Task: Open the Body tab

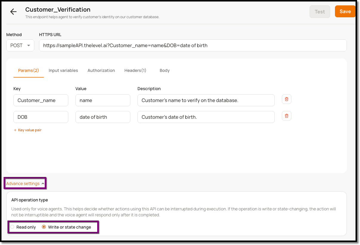Action: click(x=165, y=71)
